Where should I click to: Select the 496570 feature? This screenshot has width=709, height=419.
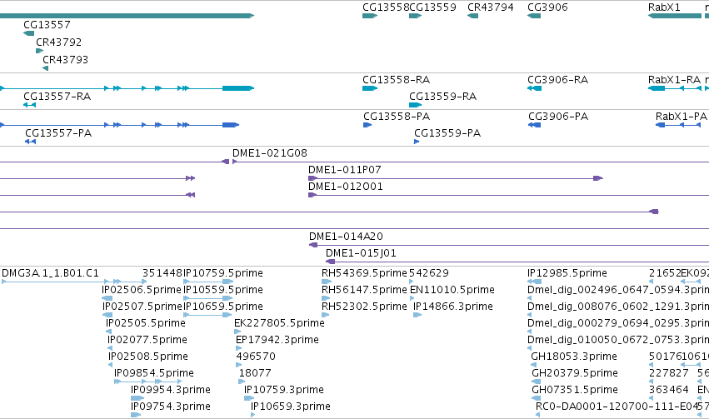pos(239,365)
